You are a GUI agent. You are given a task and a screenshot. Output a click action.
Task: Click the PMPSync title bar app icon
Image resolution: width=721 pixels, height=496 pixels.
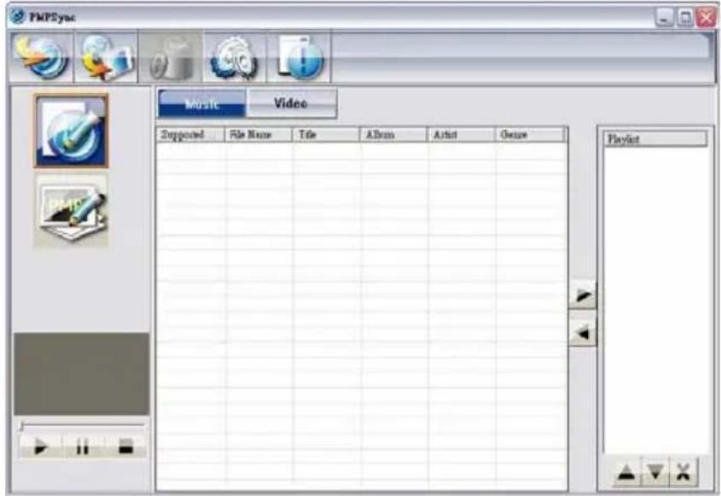pyautogui.click(x=17, y=17)
